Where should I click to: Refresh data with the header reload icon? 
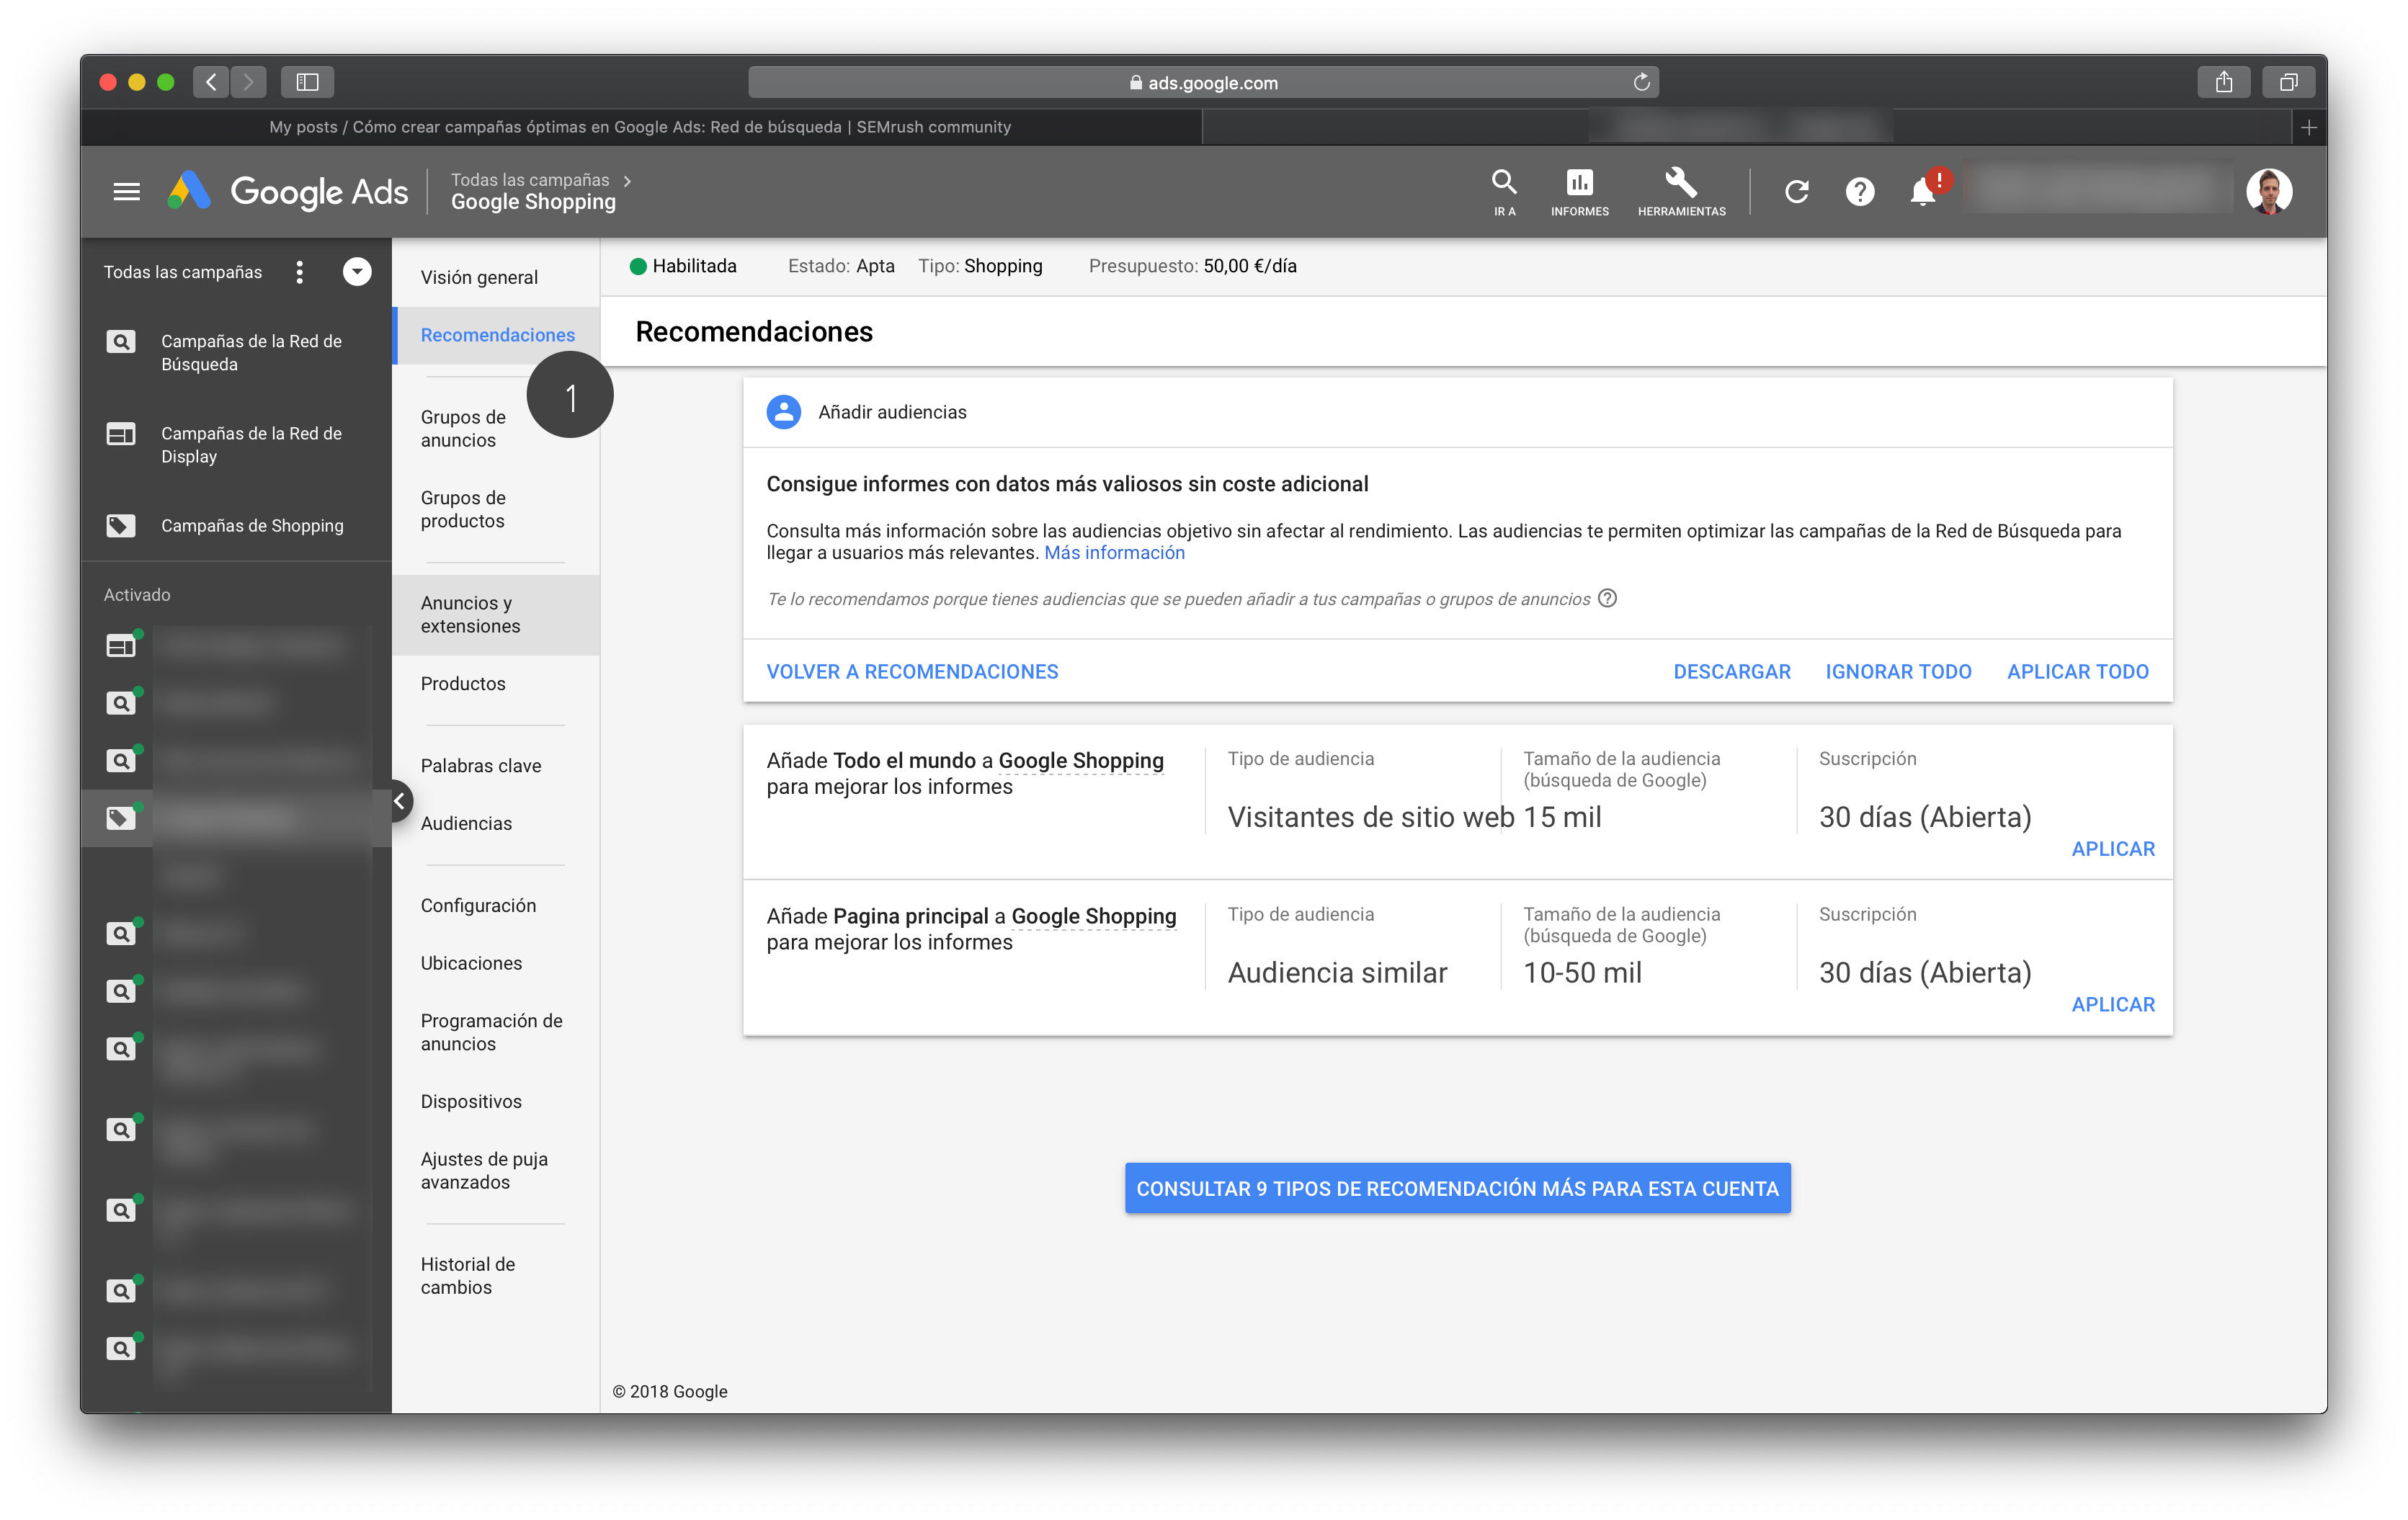click(x=1796, y=191)
